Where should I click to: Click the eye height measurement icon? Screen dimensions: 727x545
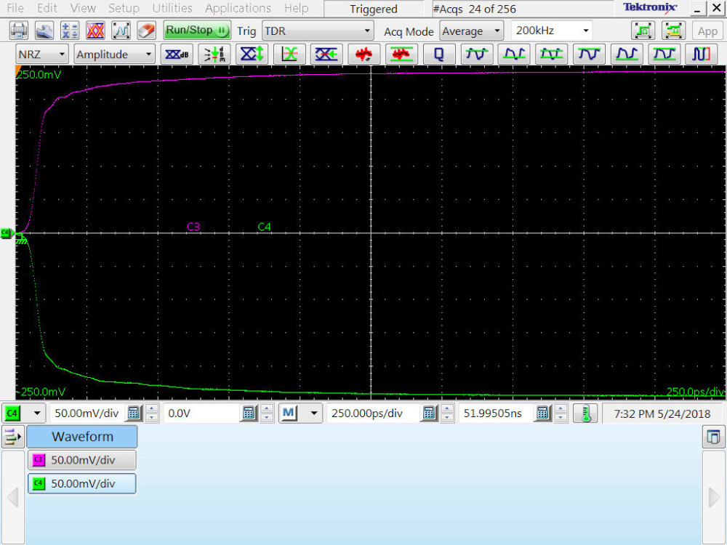pos(252,54)
